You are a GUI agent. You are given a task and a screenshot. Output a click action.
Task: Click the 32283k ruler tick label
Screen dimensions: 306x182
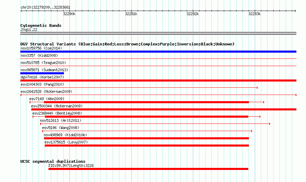[254, 14]
